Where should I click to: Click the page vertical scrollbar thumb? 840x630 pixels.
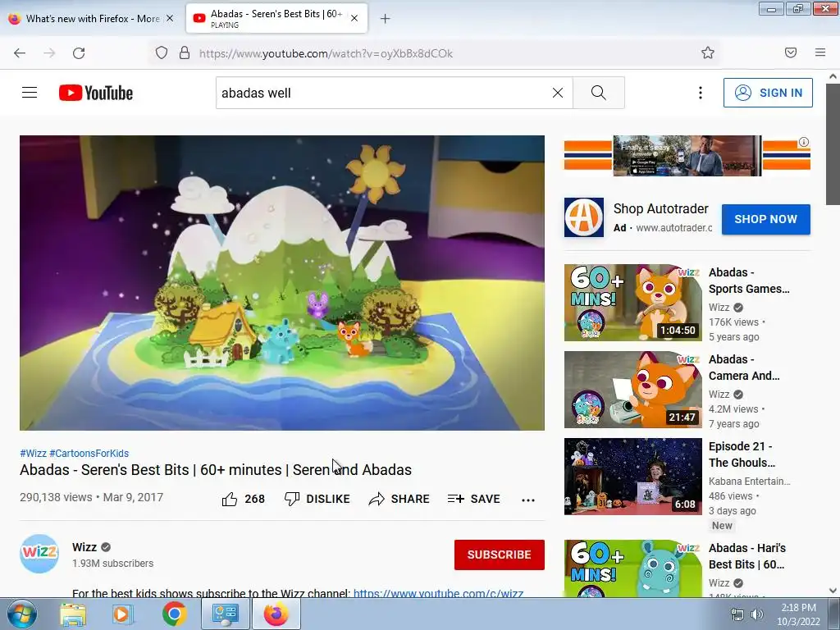(x=833, y=144)
